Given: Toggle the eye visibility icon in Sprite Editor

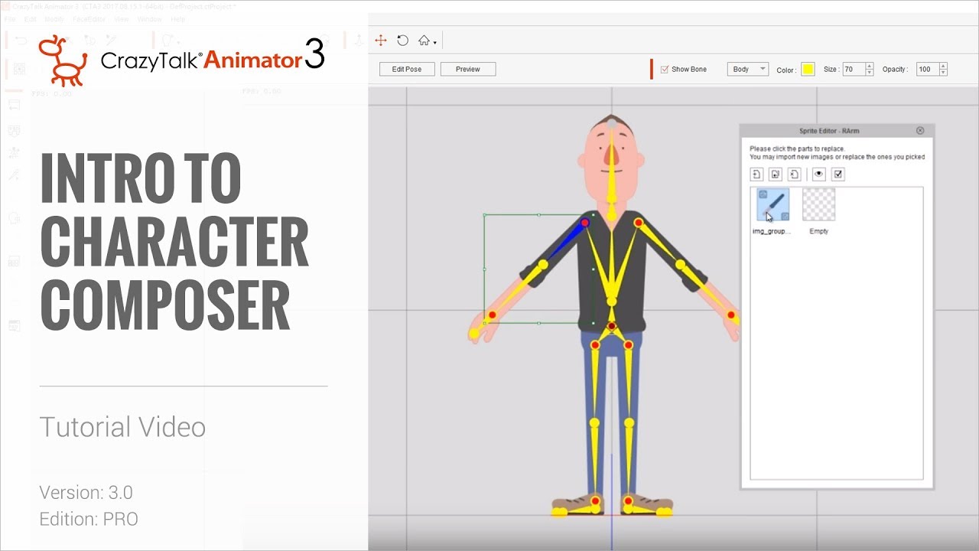Looking at the screenshot, I should pyautogui.click(x=818, y=174).
